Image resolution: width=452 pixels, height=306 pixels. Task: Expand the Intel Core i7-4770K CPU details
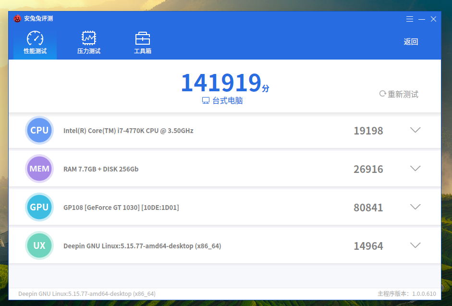click(x=415, y=130)
